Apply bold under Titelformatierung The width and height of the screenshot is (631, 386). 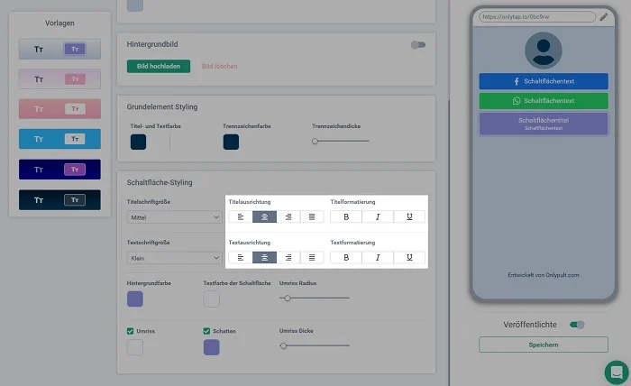346,216
